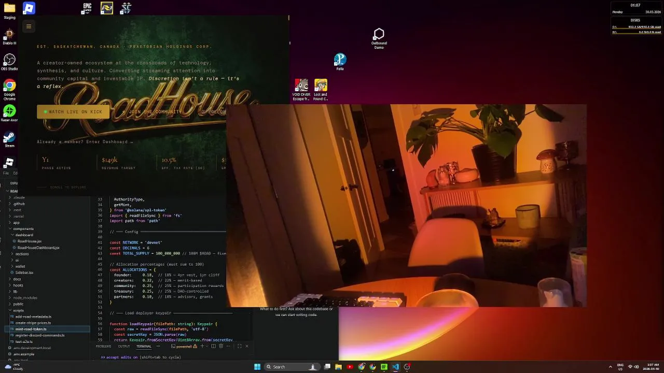Viewport: 664px width, 373px height.
Task: Select the TERMINAL panel tab
Action: (144, 346)
